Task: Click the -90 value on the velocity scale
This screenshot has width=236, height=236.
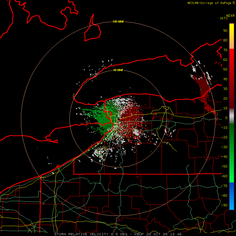Action: click(x=224, y=205)
